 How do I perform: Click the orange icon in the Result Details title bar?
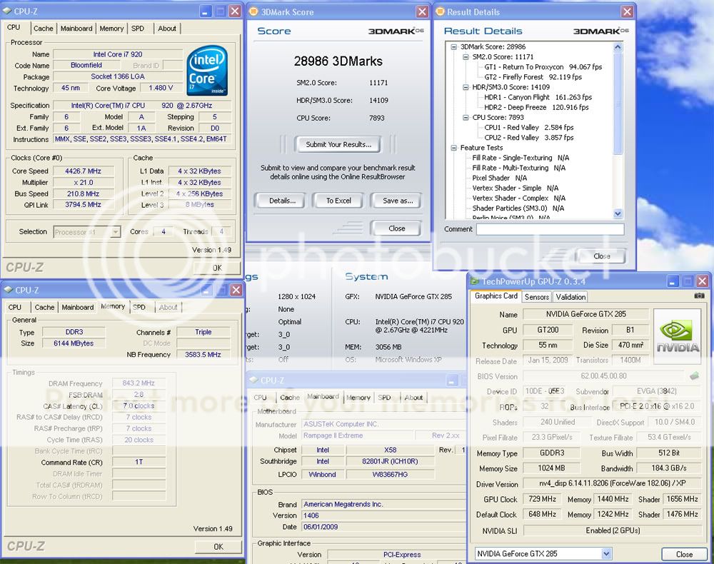point(440,12)
